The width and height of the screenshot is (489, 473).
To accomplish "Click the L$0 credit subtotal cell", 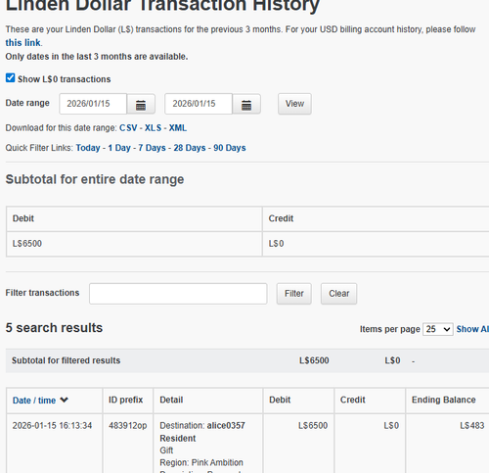I will [376, 244].
